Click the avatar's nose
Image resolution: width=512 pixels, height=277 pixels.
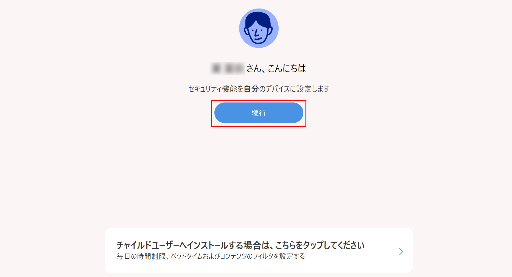[x=256, y=33]
